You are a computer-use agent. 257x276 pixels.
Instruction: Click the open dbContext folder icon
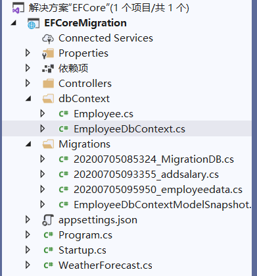coord(48,99)
